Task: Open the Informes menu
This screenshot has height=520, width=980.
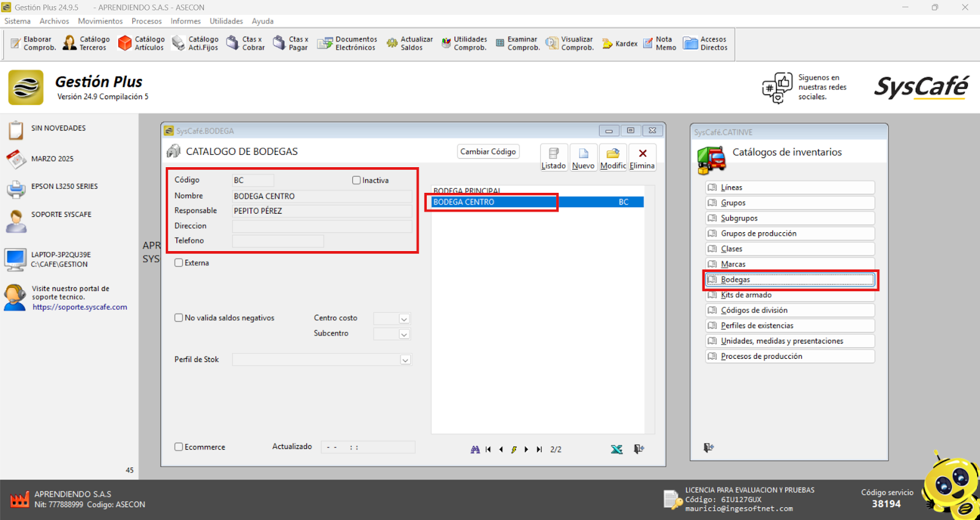Action: pyautogui.click(x=185, y=21)
